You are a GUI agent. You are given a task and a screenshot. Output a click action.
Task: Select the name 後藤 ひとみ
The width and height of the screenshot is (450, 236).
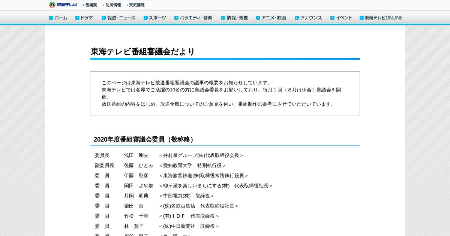[139, 166]
